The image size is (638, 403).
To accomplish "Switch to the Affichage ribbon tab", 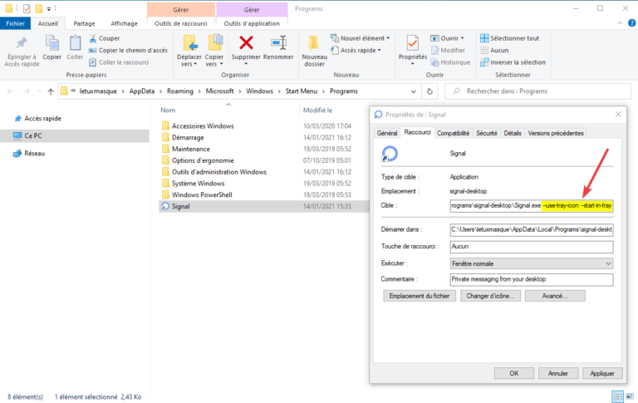I will click(x=124, y=23).
